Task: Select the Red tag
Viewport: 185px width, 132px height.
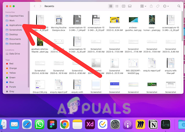Action: click(10, 63)
